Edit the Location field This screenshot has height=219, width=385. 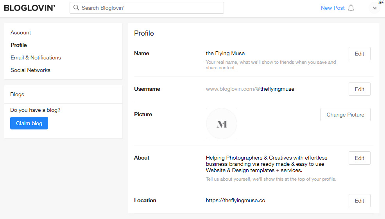pos(360,201)
